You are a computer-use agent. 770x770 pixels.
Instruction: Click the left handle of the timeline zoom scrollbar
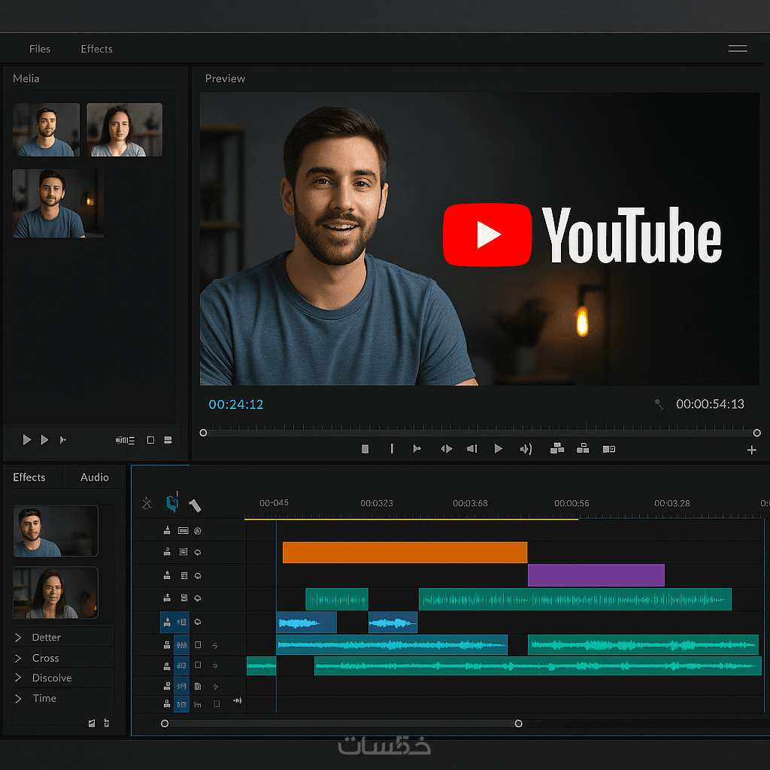click(165, 723)
